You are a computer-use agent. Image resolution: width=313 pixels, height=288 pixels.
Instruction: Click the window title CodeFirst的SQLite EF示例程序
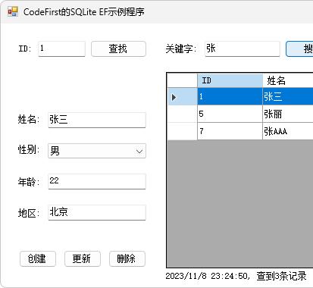tap(84, 12)
